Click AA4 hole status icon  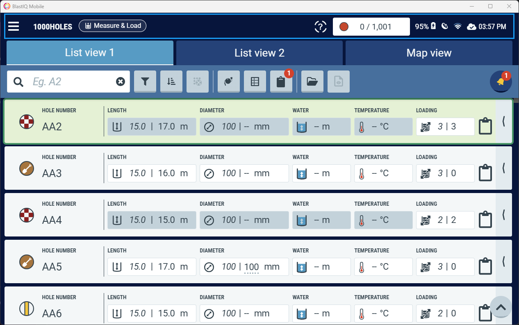[27, 215]
